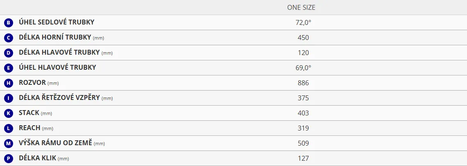Click the 127 crank length value

pos(303,159)
